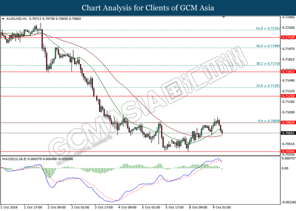
Task: Click the 0.72465 price axis value
Action: click(288, 17)
